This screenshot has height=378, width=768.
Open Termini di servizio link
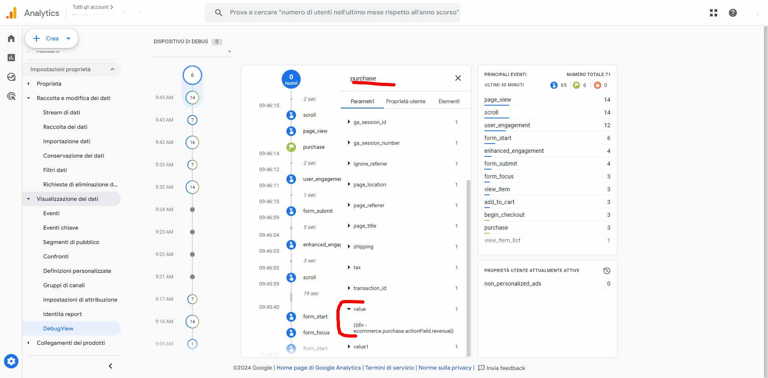[389, 368]
